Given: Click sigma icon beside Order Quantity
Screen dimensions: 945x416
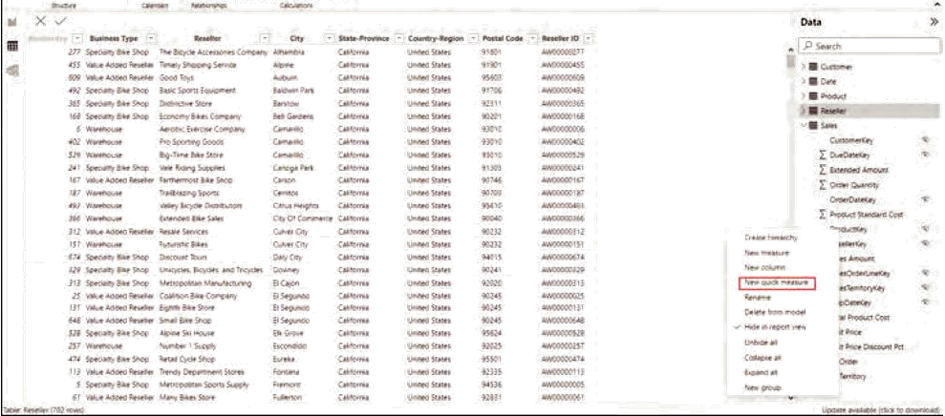Looking at the screenshot, I should click(x=823, y=185).
